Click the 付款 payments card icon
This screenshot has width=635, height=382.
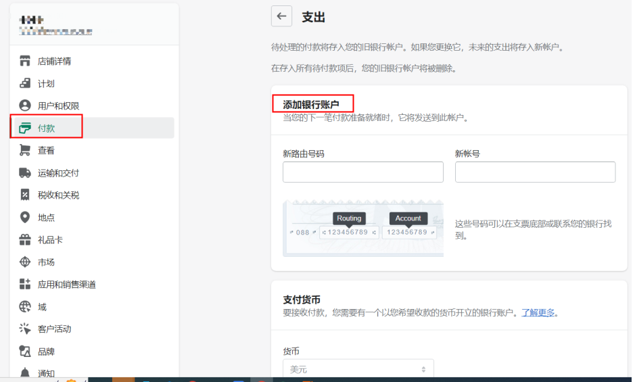click(25, 128)
